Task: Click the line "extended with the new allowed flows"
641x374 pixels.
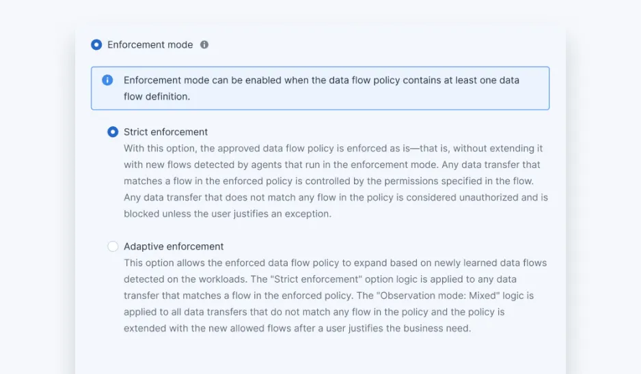Action: pyautogui.click(x=297, y=328)
